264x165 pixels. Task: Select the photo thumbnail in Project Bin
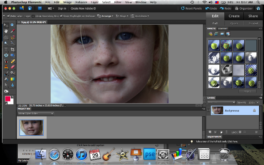point(31,127)
